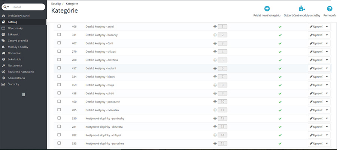Grab move handle for Detské kostýmy - anjeli

[x=215, y=27]
